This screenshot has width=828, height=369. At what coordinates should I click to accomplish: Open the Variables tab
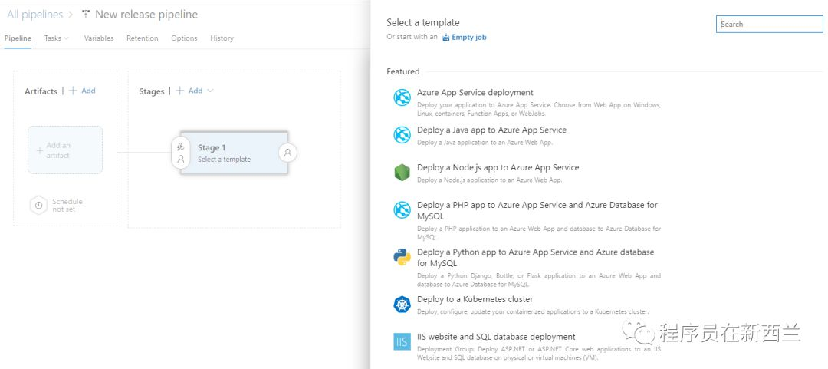pos(99,38)
